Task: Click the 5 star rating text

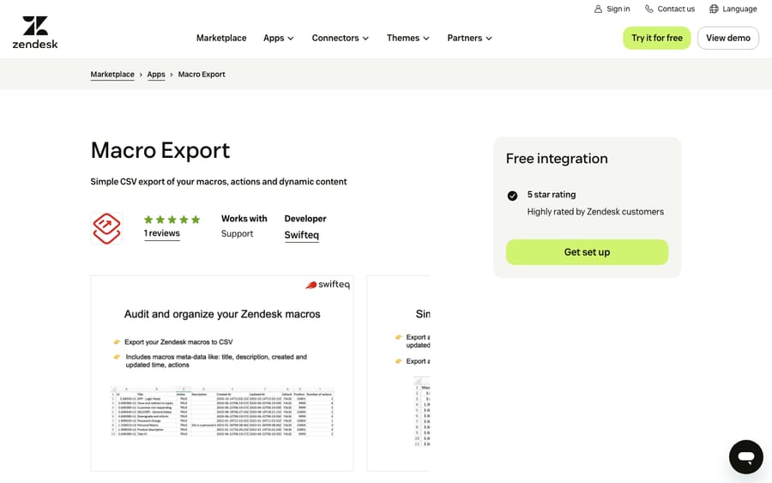Action: tap(552, 195)
